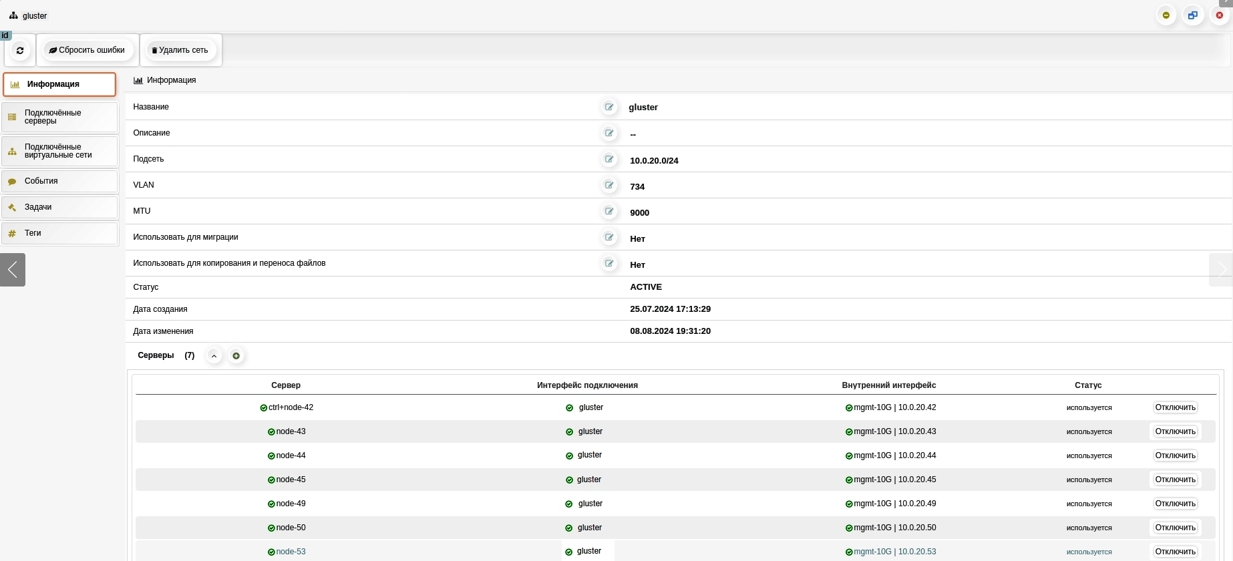Click VLAN value 734
The image size is (1233, 561).
pos(637,186)
